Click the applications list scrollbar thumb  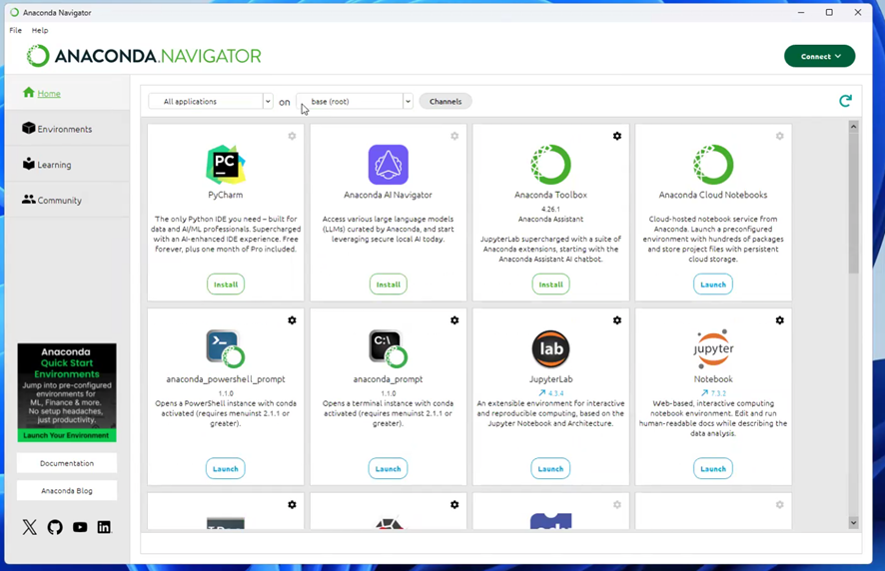[853, 203]
